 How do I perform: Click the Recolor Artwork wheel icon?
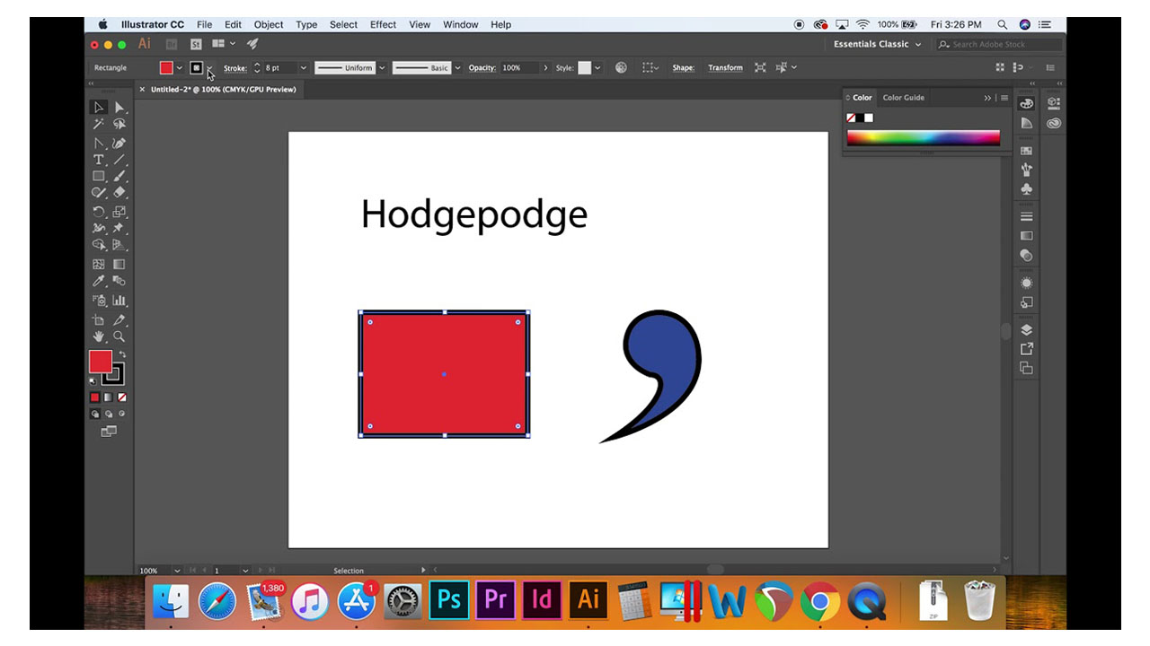621,68
